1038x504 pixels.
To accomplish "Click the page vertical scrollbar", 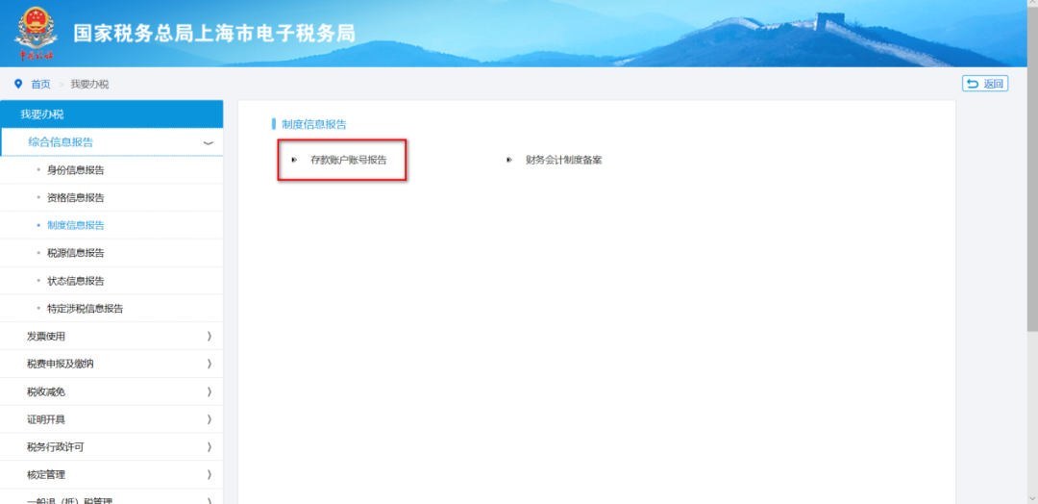I will click(1032, 192).
